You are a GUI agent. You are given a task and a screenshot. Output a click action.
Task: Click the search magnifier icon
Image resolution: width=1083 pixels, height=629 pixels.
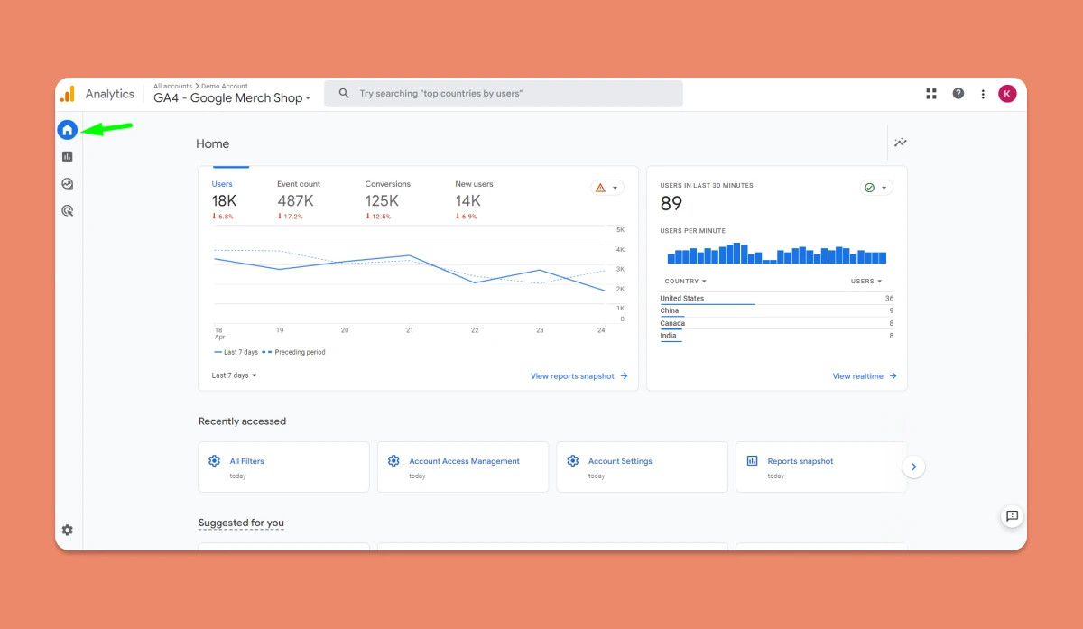click(x=344, y=93)
